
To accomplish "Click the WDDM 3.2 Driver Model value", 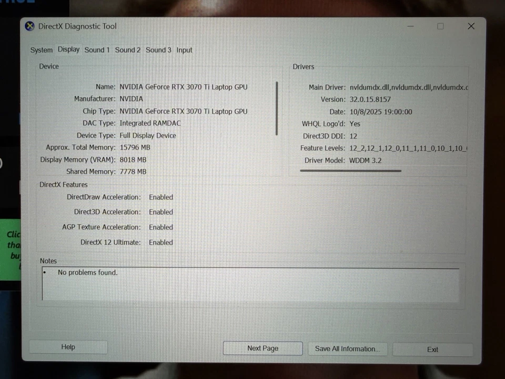I will [365, 160].
